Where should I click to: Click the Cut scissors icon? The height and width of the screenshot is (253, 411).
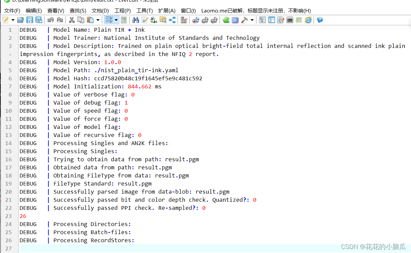(x=72, y=20)
